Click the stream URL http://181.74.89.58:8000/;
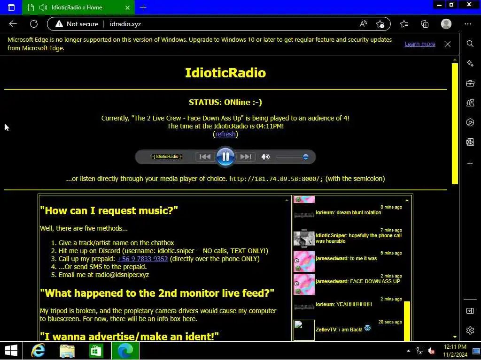 coord(276,179)
